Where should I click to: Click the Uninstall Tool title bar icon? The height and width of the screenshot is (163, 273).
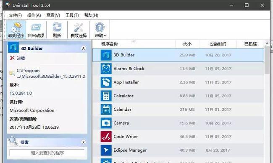(8, 5)
